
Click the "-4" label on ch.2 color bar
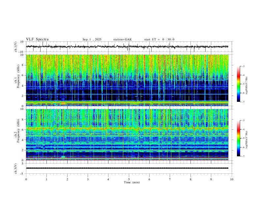[x=243, y=129]
